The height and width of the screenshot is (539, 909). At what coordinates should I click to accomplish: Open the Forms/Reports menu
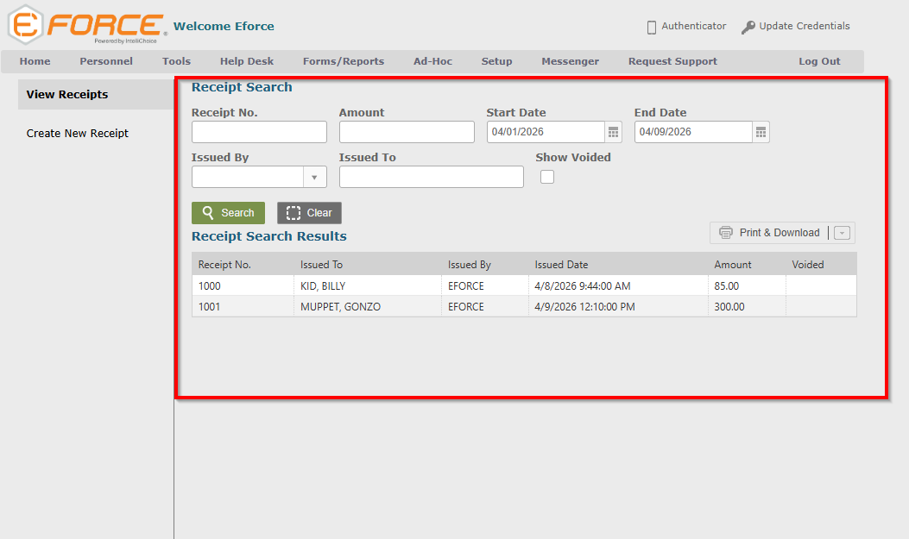[x=343, y=61]
